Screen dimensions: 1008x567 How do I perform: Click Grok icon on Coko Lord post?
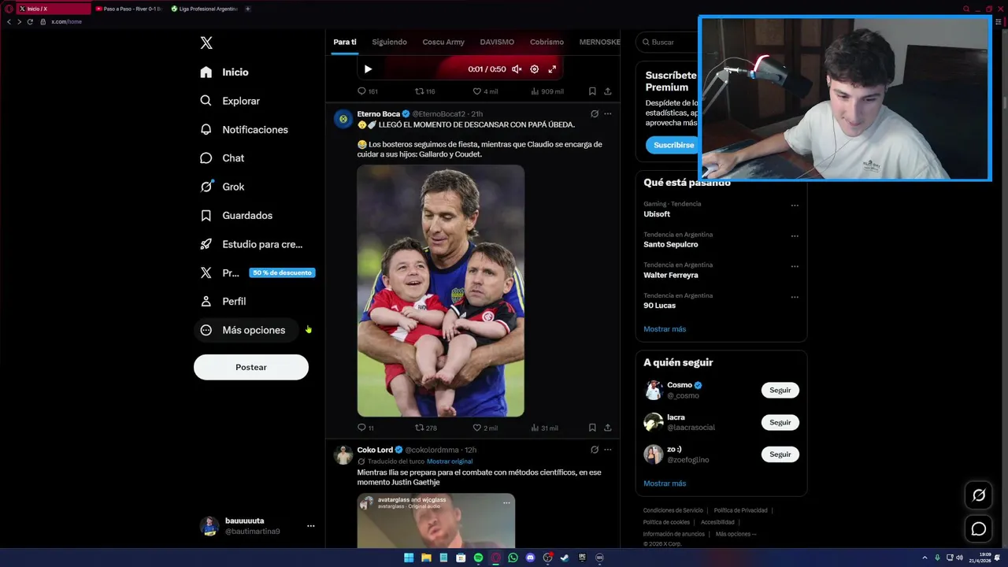point(595,450)
